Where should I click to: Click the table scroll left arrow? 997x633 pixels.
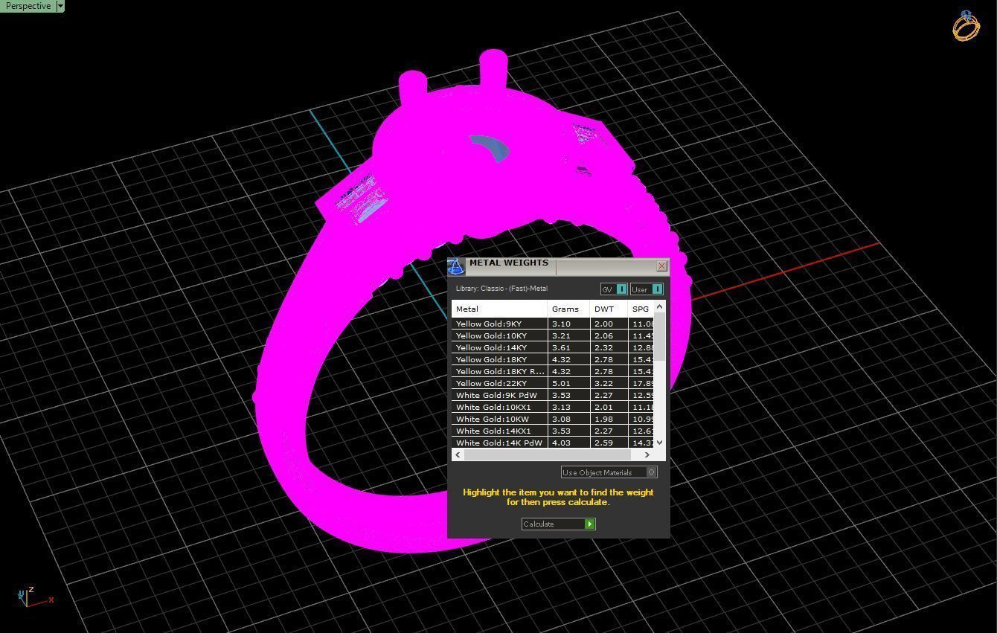458,454
